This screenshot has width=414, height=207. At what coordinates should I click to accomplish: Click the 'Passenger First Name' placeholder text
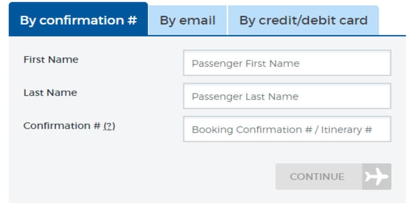point(245,64)
